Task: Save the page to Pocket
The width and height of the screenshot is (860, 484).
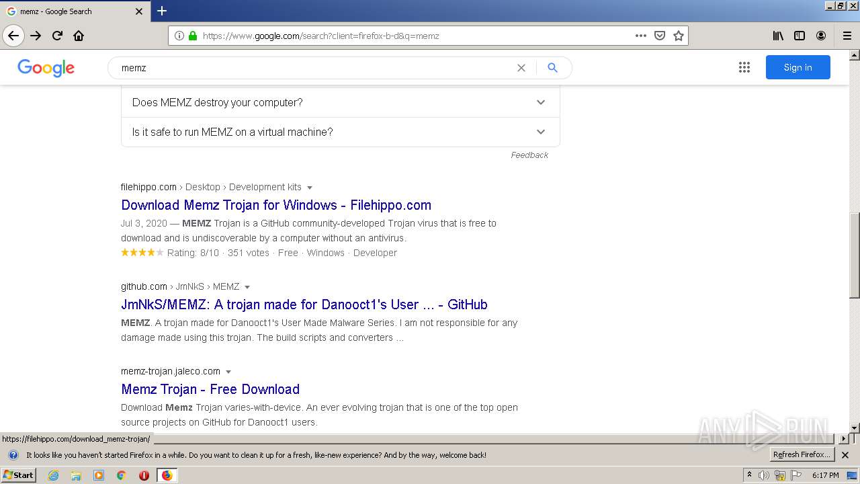Action: tap(660, 36)
